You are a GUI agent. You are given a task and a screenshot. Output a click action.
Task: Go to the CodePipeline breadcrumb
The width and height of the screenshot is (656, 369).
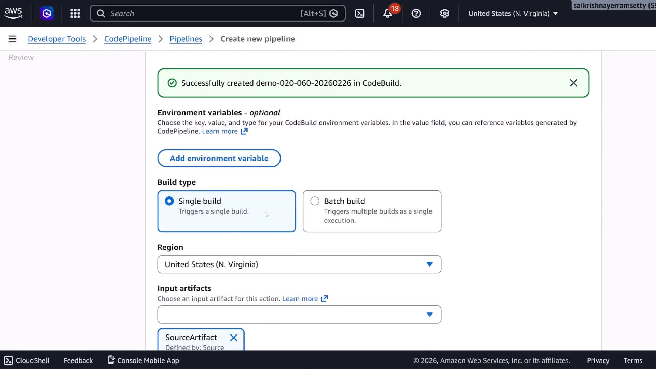pos(128,39)
